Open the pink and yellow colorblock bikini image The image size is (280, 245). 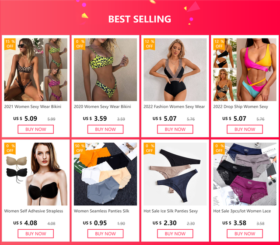(x=245, y=70)
